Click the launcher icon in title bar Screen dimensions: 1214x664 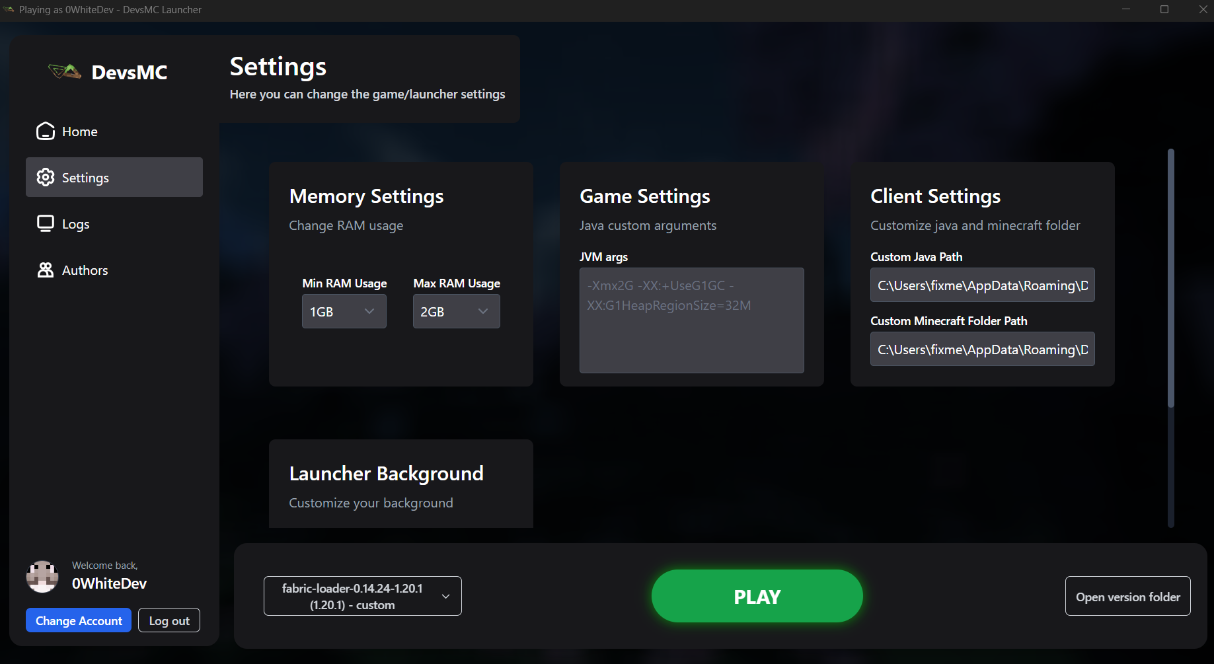[x=9, y=10]
